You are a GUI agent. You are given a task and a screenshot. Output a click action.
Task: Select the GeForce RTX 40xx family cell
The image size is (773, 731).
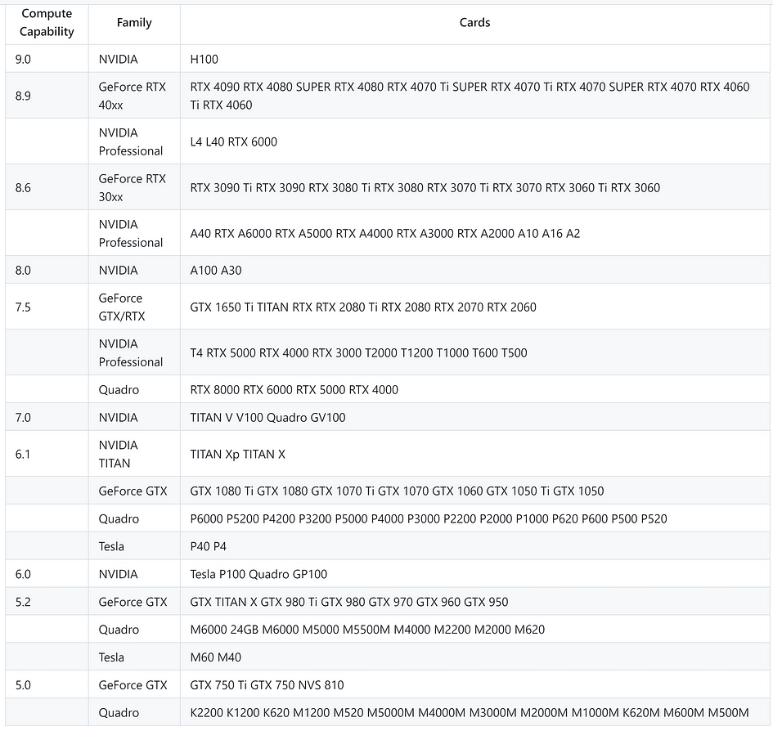click(134, 96)
